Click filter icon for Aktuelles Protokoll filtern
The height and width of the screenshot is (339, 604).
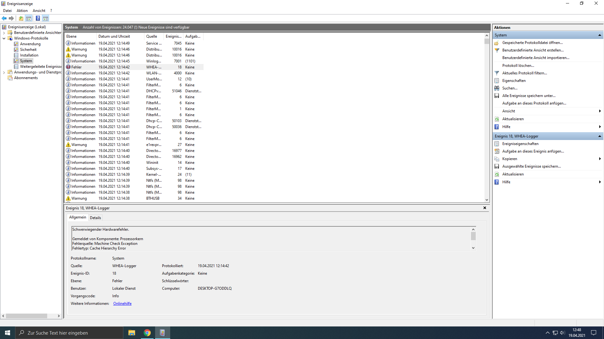(497, 73)
